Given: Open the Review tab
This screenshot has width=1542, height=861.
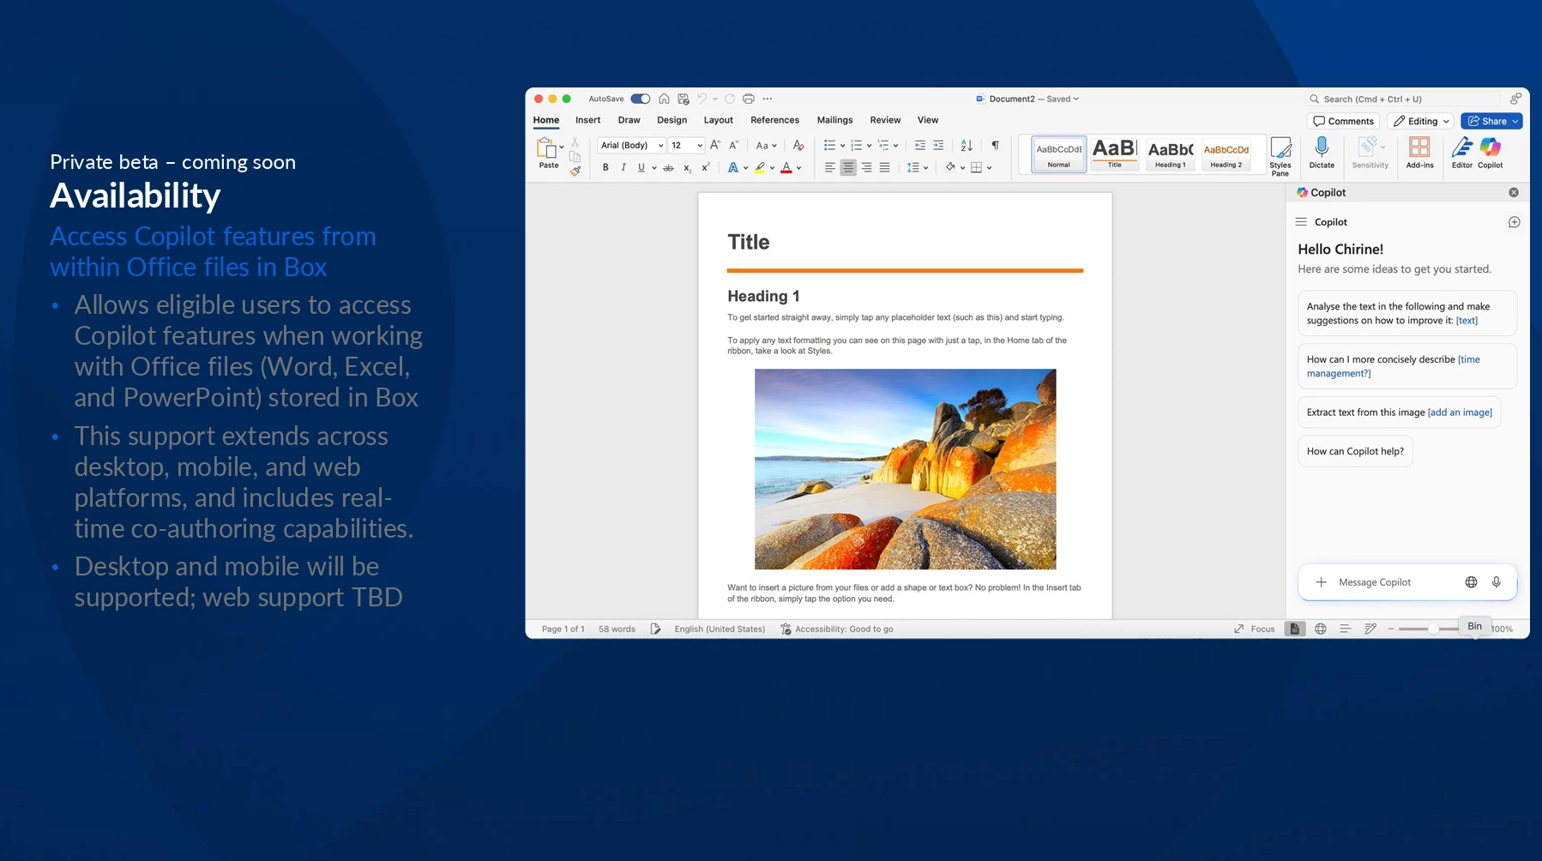Looking at the screenshot, I should click(885, 120).
